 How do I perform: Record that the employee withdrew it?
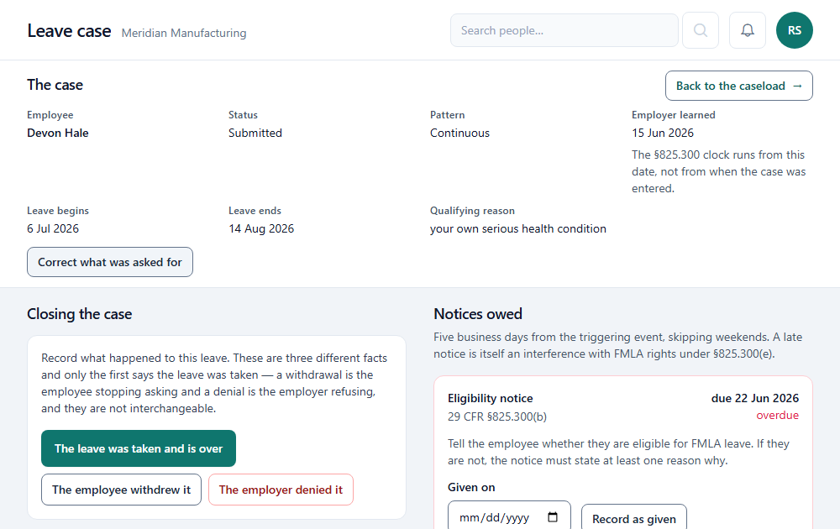coord(121,490)
